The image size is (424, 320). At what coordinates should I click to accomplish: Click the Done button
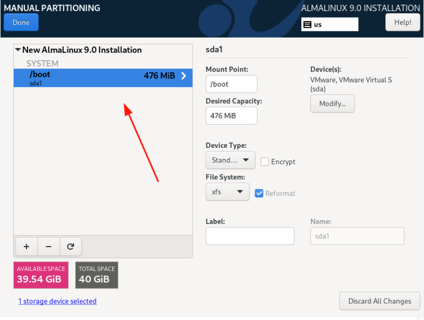click(21, 23)
